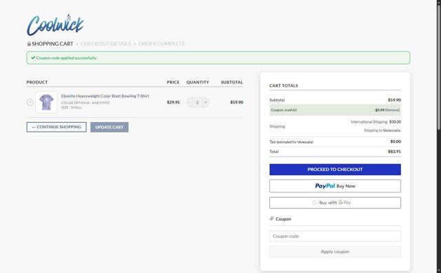Click the Order Complete breadcrumb step
The width and height of the screenshot is (441, 273).
click(162, 44)
